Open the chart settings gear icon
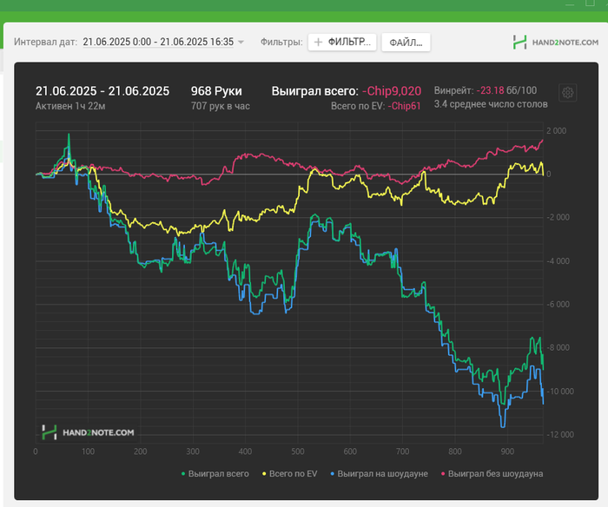The width and height of the screenshot is (608, 507). click(x=568, y=93)
